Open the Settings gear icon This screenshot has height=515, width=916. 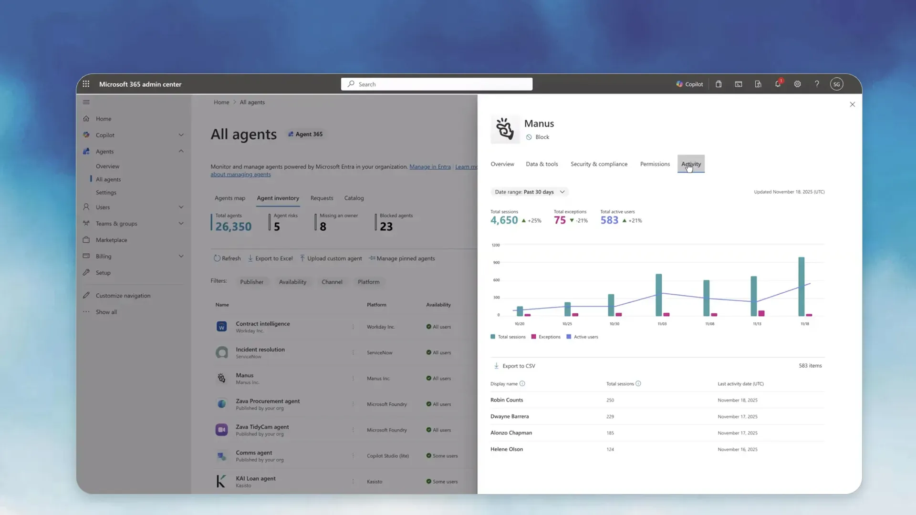pyautogui.click(x=797, y=83)
